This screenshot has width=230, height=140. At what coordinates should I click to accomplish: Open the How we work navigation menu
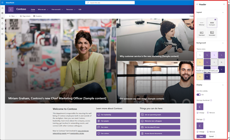[57, 10]
